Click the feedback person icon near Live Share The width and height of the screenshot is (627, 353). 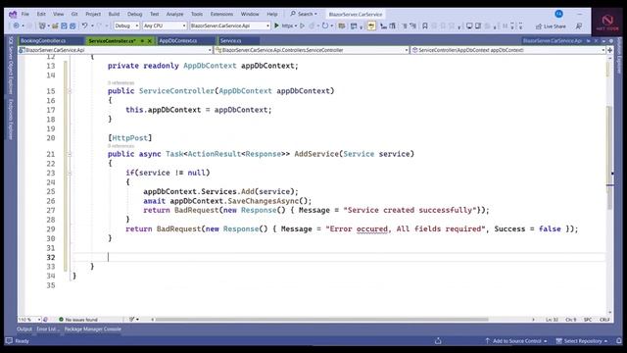tap(579, 26)
